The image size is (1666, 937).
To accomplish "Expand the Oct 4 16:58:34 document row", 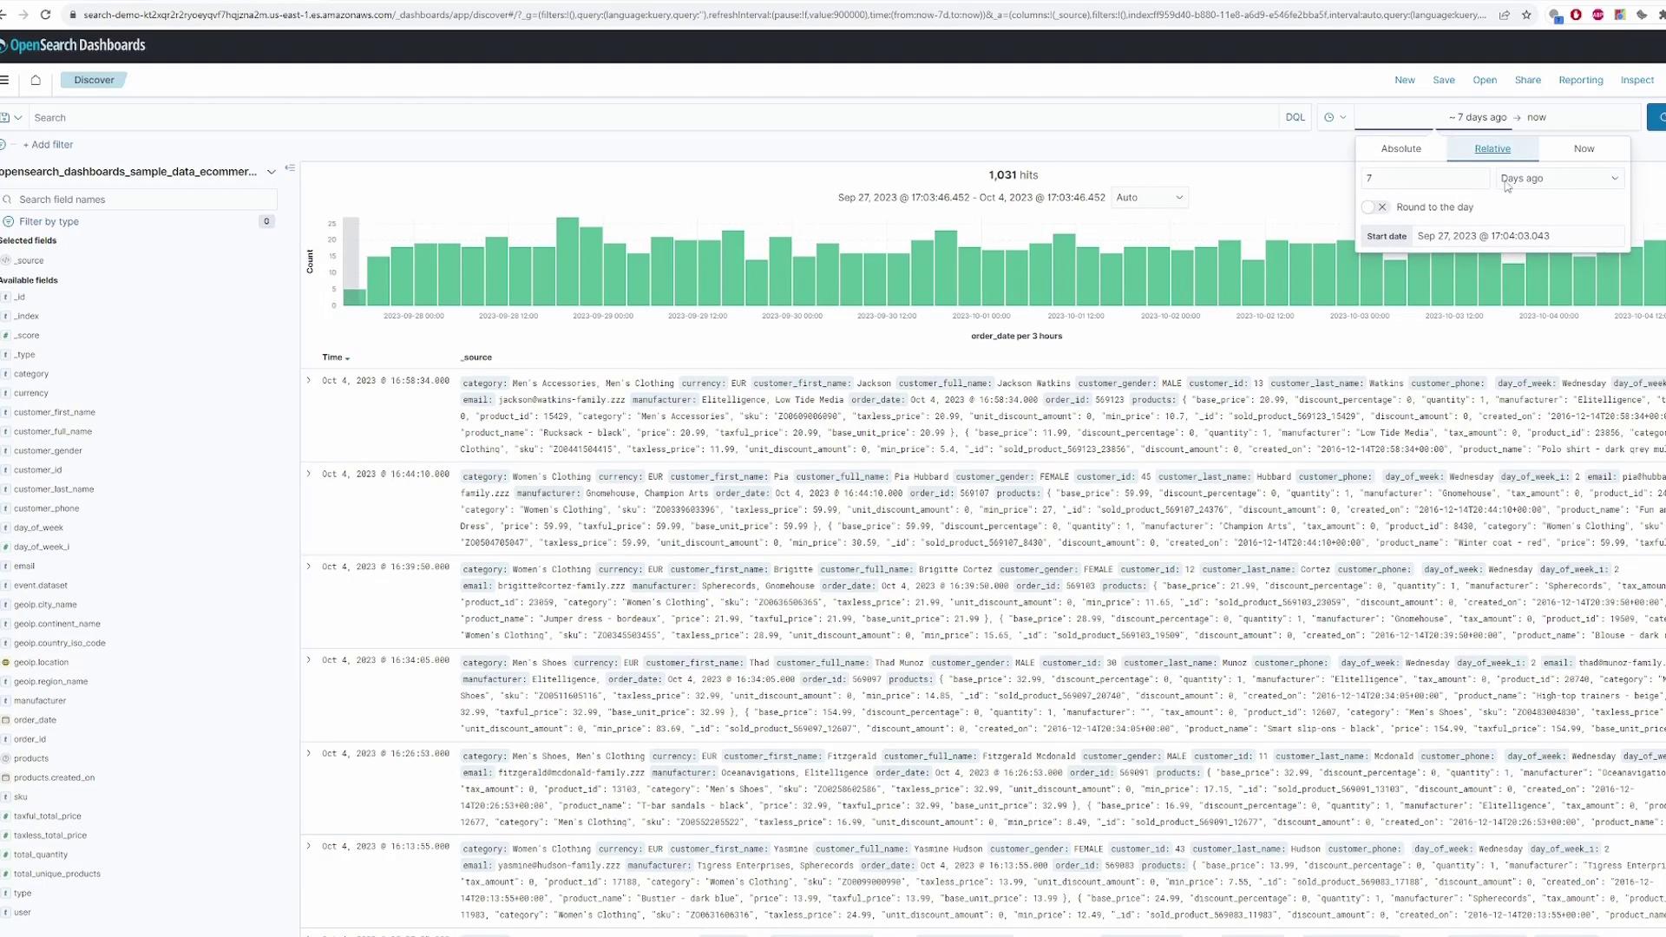I will point(308,380).
